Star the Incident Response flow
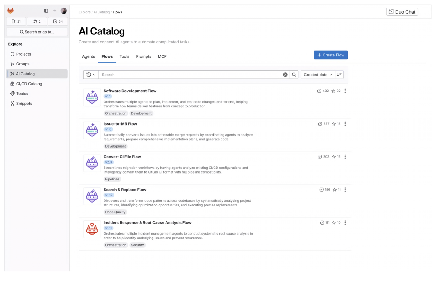This screenshot has width=435, height=281. 334,223
